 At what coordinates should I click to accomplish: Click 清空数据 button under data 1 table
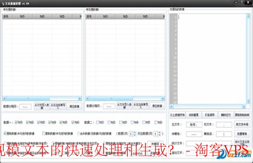click(74, 106)
